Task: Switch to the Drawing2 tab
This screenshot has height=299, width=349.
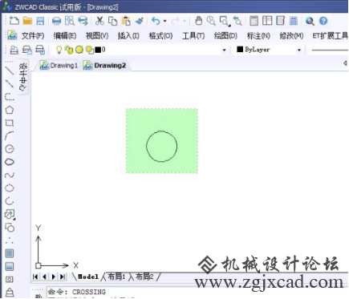Action: click(104, 66)
